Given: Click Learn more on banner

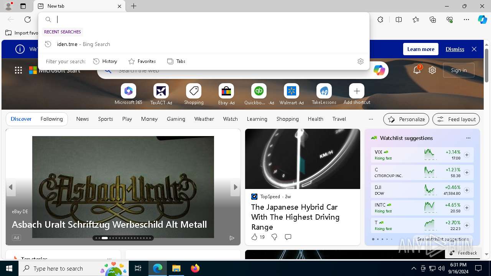Looking at the screenshot, I should (x=421, y=49).
